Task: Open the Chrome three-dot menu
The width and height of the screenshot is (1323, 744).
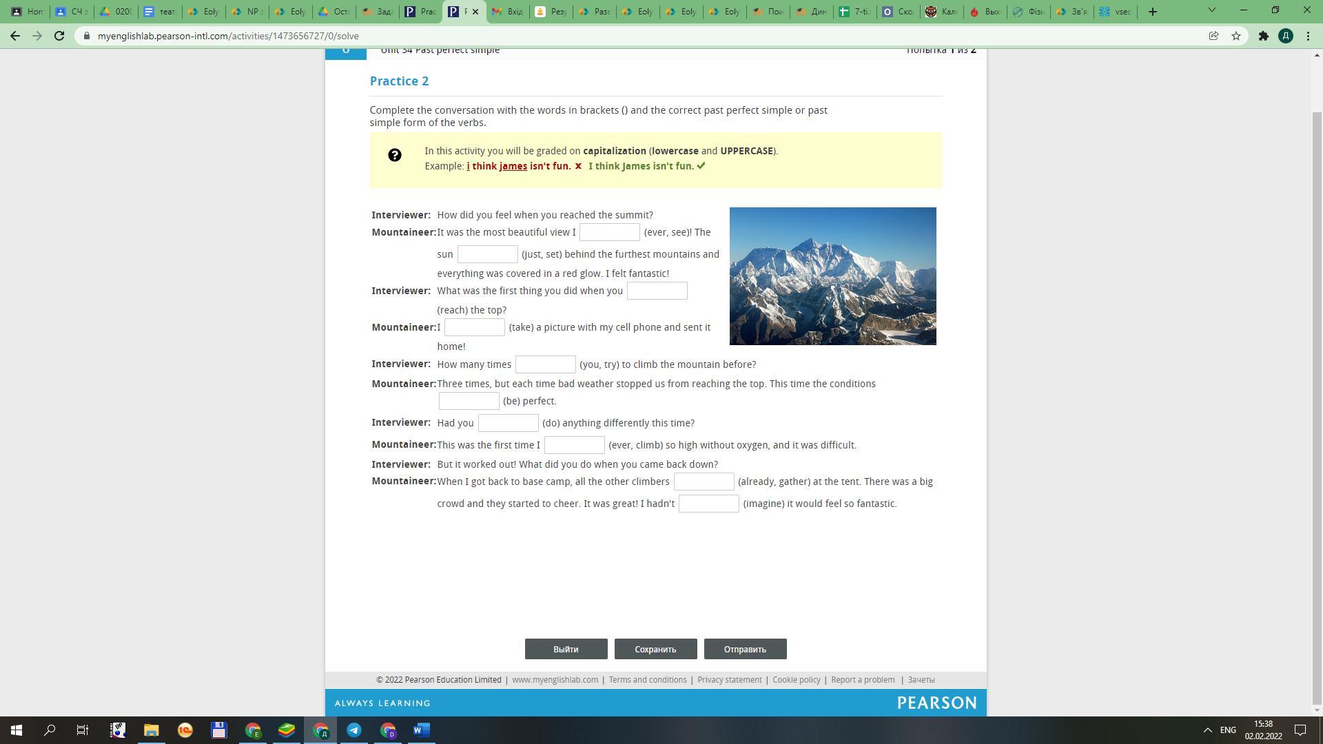Action: (x=1308, y=36)
